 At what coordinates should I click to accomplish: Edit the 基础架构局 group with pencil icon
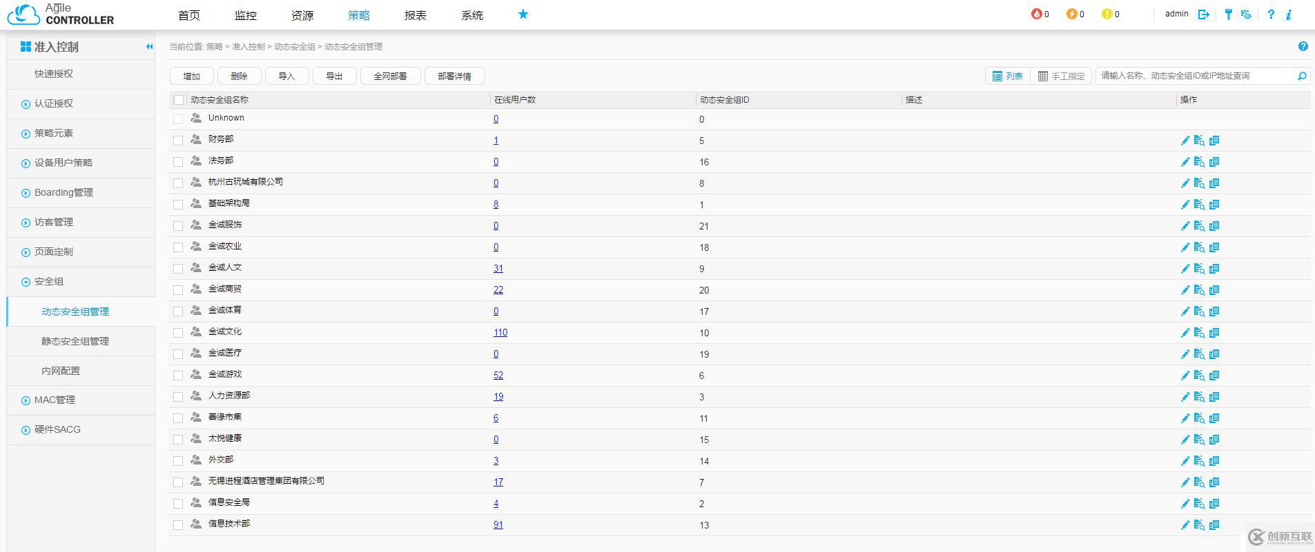point(1185,205)
